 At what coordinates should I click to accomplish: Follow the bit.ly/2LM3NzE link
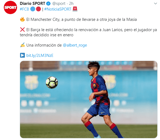tap(40, 56)
